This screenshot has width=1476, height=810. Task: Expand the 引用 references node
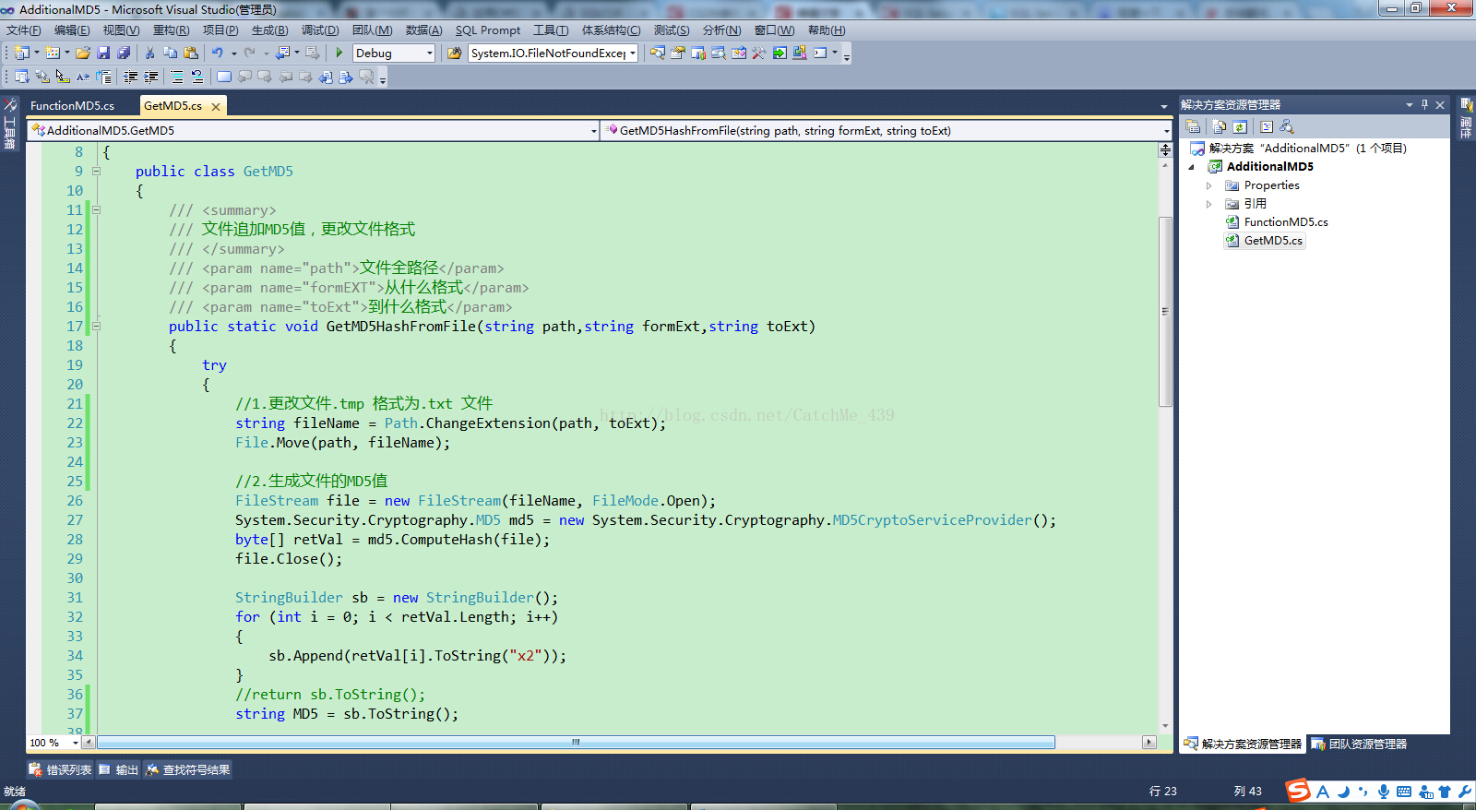(x=1209, y=204)
